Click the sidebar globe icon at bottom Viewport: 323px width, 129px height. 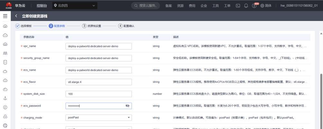pos(5,125)
